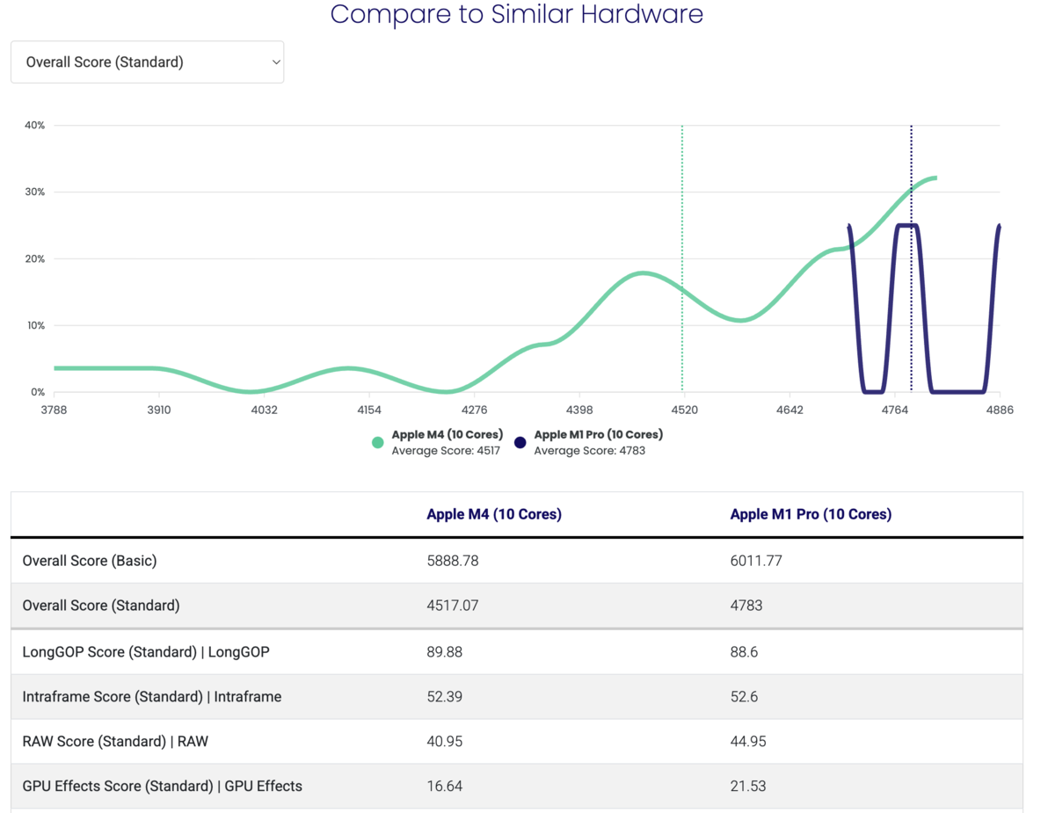Click the Overall Score (Basic) row label
Image resolution: width=1055 pixels, height=813 pixels.
click(90, 561)
